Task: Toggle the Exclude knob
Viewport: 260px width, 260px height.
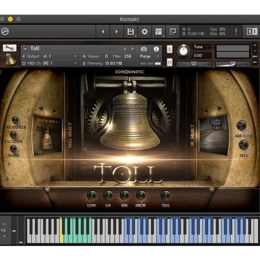Action: pyautogui.click(x=13, y=134)
